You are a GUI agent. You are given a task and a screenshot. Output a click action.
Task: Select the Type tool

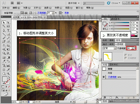8,30
